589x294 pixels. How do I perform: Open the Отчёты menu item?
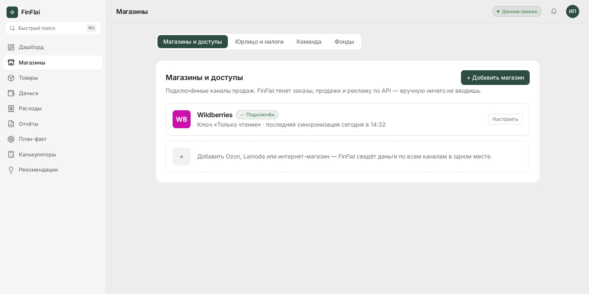tap(53, 124)
